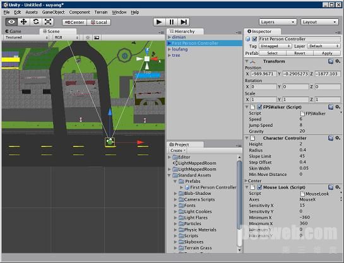The height and width of the screenshot is (263, 344).
Task: Expand loufang in the Hierarchy
Action: pyautogui.click(x=169, y=49)
